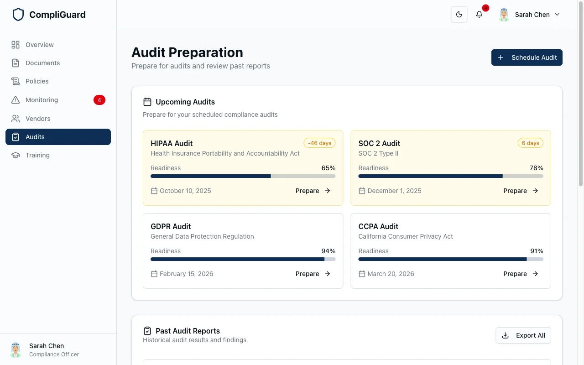Click Sarah Chen's profile avatar at bottom left

(15, 349)
